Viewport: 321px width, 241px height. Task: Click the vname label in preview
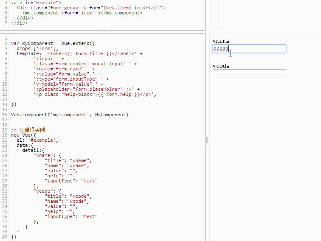[221, 41]
